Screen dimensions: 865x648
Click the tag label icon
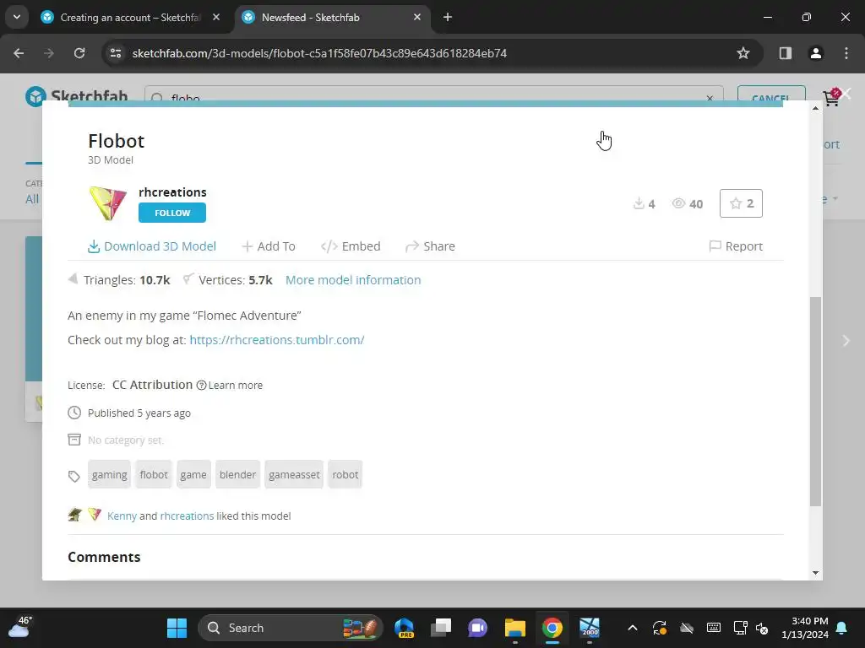[74, 476]
